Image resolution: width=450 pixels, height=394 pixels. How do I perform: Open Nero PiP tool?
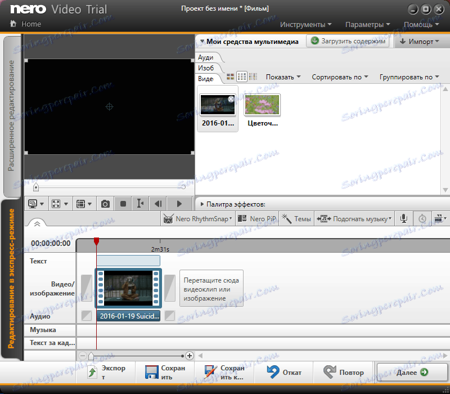click(257, 219)
